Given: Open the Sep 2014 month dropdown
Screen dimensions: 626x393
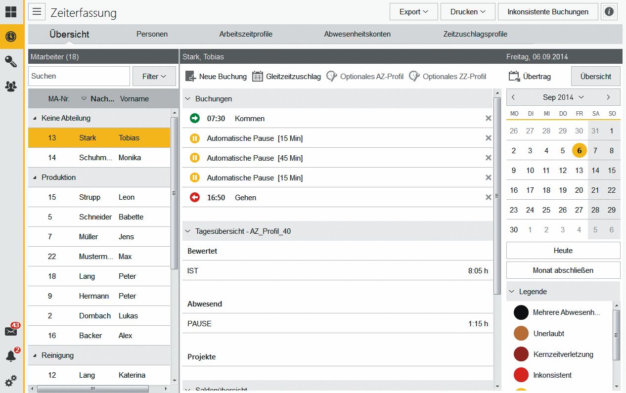Looking at the screenshot, I should [x=563, y=97].
